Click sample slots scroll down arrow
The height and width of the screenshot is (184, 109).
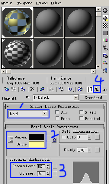[98, 67]
